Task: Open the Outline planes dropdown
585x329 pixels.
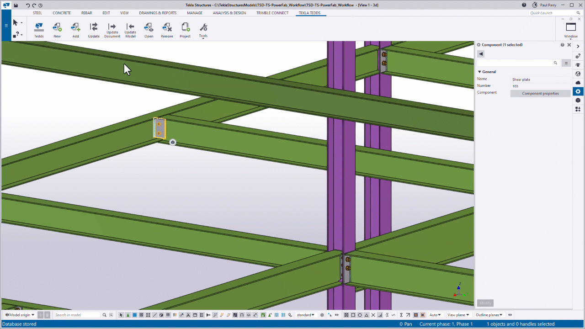Action: pos(489,315)
